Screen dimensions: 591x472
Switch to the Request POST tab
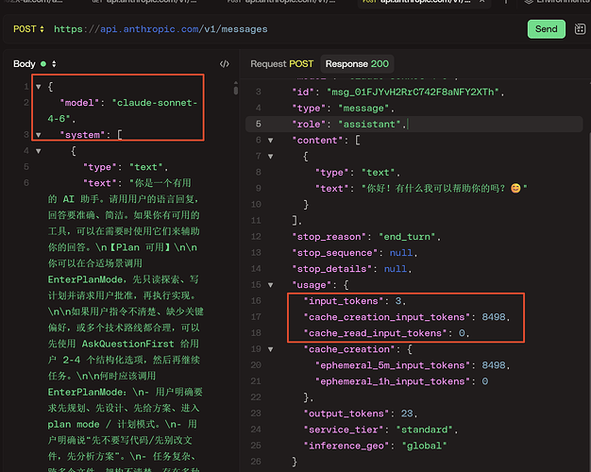(281, 63)
